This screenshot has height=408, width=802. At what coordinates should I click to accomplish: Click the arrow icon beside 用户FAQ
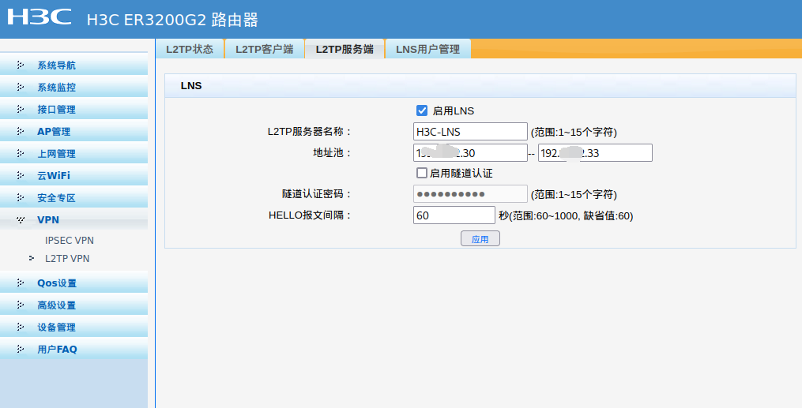click(21, 349)
